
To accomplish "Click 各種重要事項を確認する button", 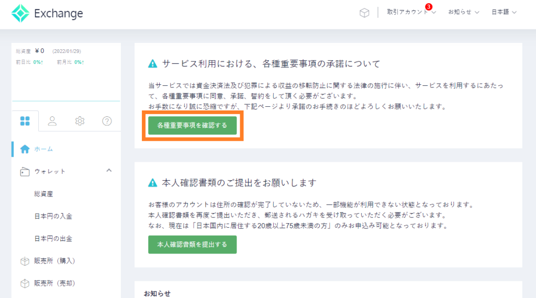I will (x=193, y=126).
